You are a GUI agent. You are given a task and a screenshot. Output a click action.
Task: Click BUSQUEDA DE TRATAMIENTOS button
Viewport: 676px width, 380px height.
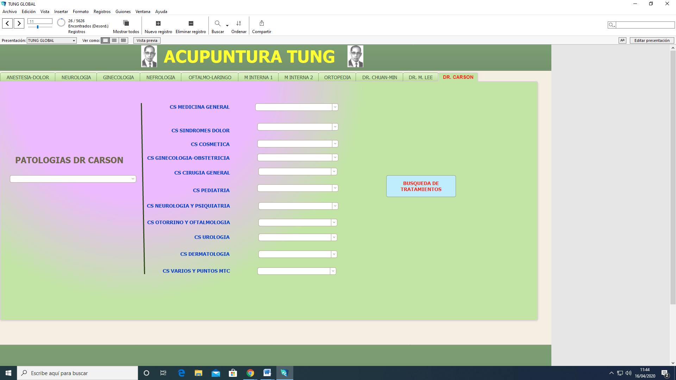tap(421, 186)
